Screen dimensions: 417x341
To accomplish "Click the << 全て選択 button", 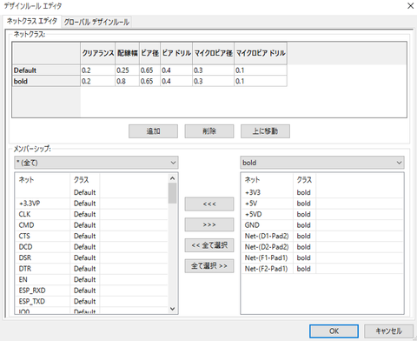I will point(209,245).
